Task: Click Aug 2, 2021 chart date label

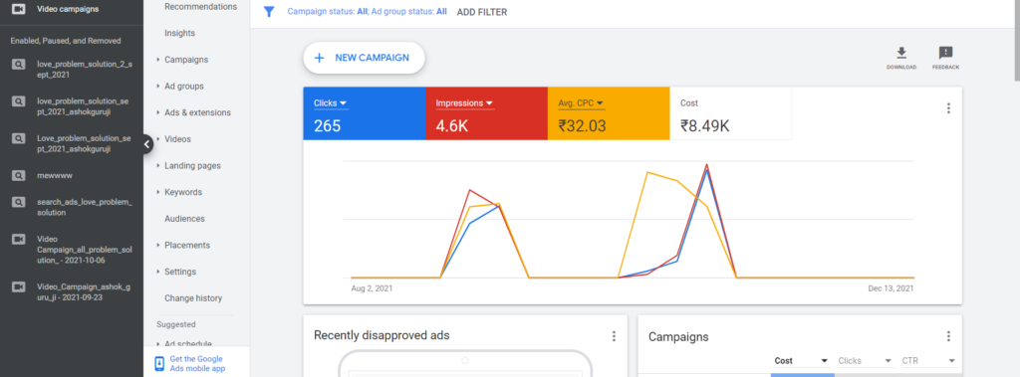Action: point(372,287)
